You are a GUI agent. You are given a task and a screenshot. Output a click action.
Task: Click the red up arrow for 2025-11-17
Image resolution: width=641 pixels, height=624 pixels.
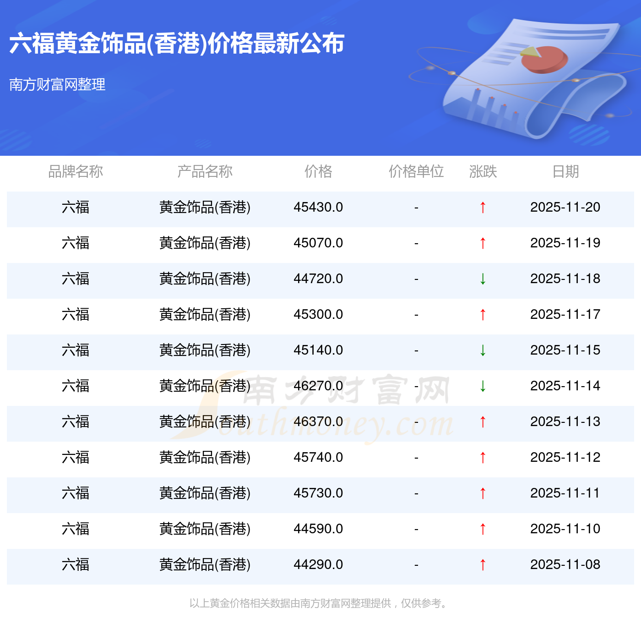coord(483,315)
